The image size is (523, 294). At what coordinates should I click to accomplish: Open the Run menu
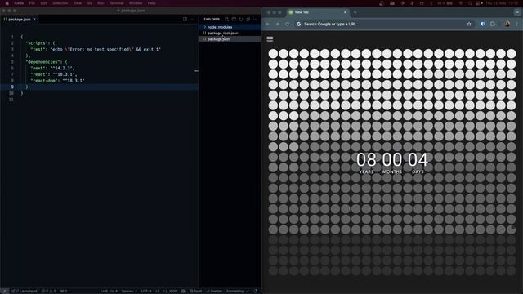point(101,3)
